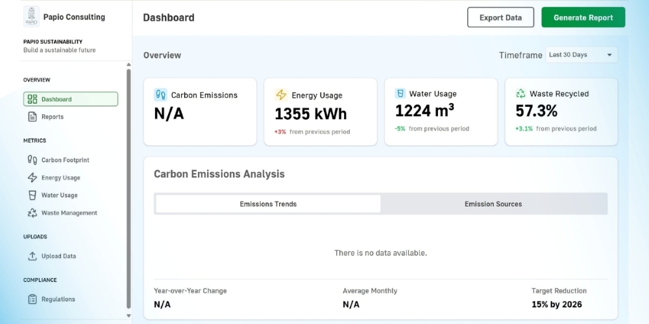Click the Carbon Footprint footprints icon in sidebar
649x324 pixels.
[x=32, y=160]
